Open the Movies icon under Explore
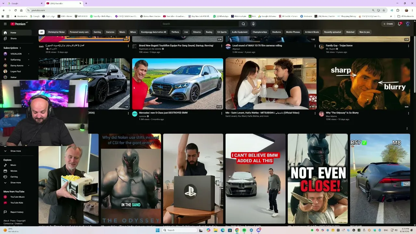This screenshot has width=416, height=234. tap(5, 171)
